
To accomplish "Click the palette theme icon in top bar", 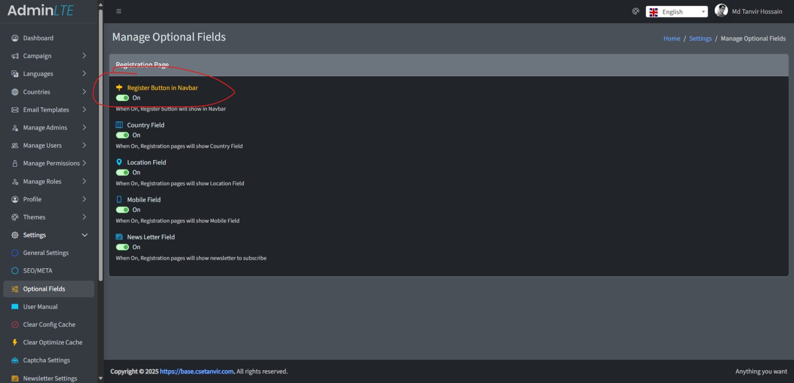I will (x=635, y=12).
